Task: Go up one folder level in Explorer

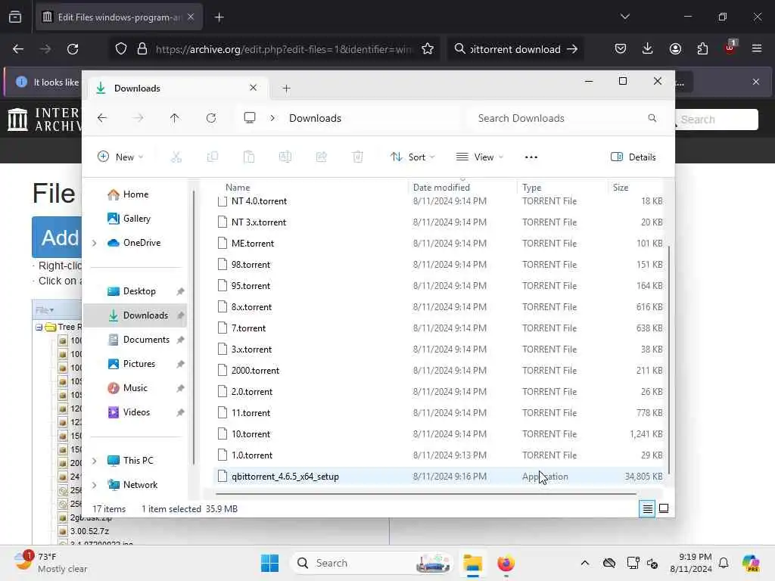Action: (175, 118)
